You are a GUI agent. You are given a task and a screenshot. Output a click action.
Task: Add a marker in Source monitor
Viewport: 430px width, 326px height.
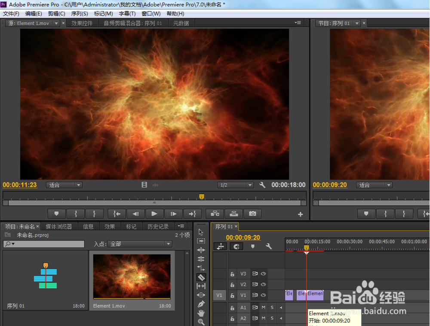[x=56, y=213]
